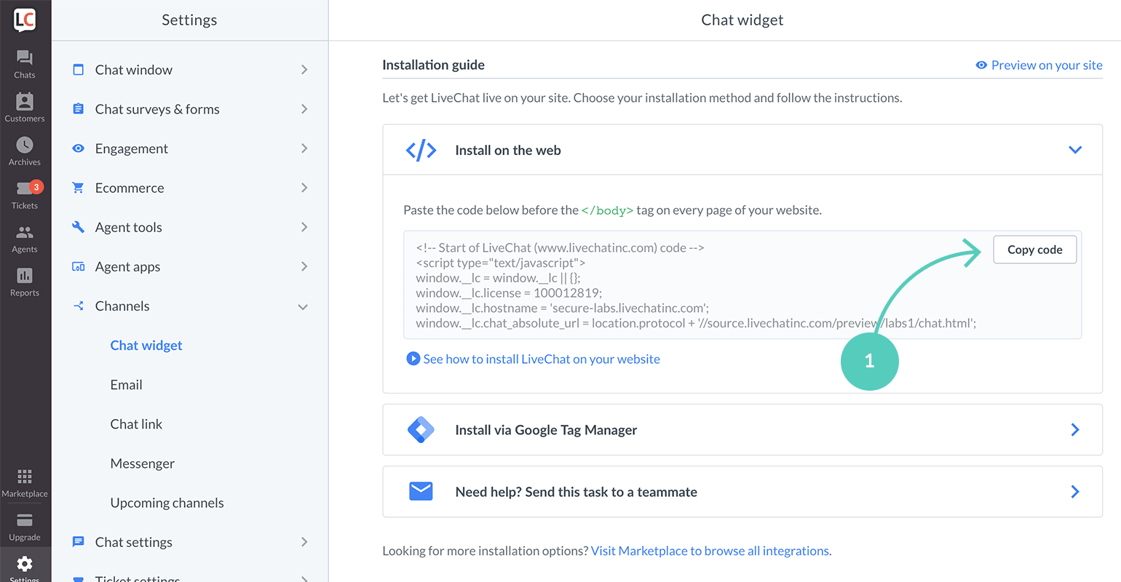1121x582 pixels.
Task: Expand the Agent tools chevron
Action: tap(304, 227)
